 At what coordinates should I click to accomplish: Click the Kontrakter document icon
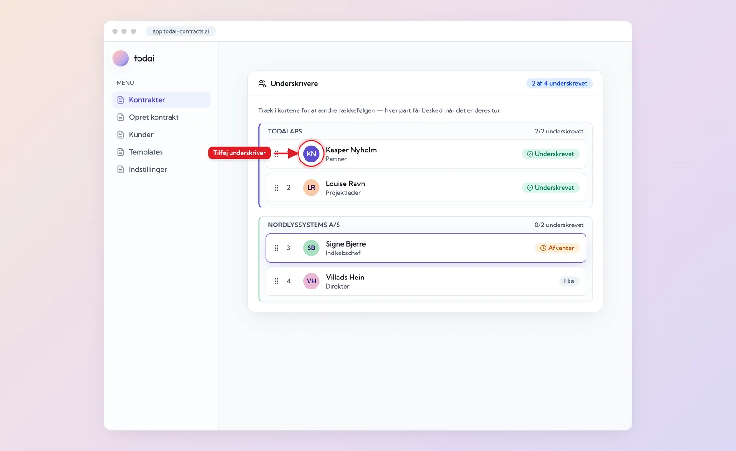tap(121, 100)
